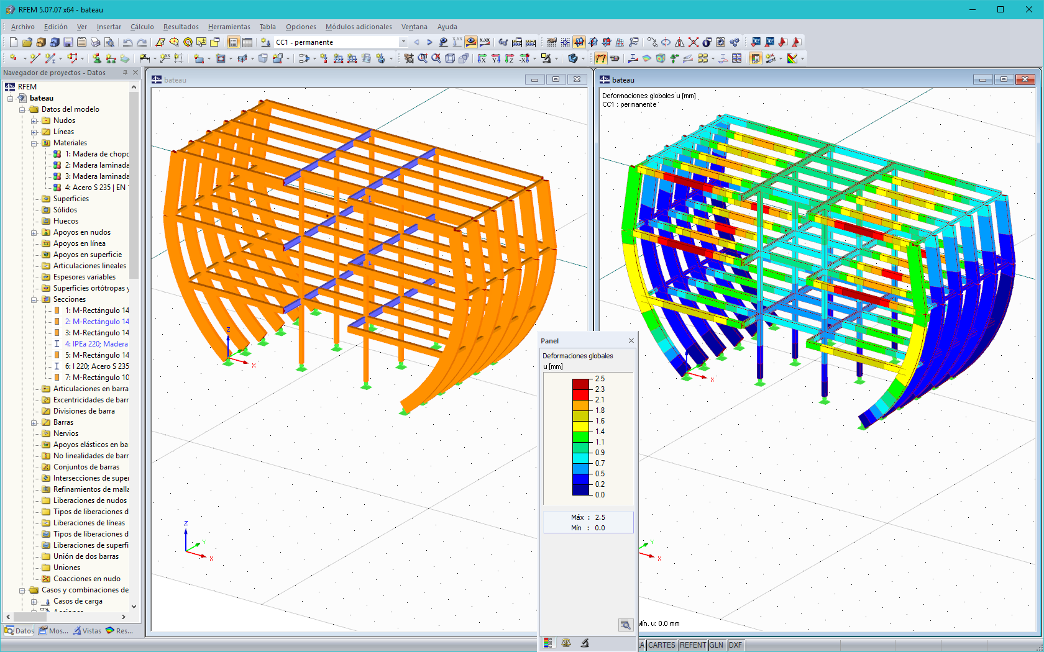
Task: Open the Insertar menu
Action: tap(109, 27)
